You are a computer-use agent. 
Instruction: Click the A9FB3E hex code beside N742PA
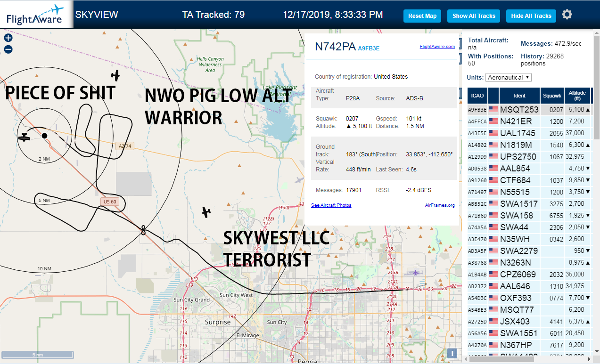[x=369, y=48]
